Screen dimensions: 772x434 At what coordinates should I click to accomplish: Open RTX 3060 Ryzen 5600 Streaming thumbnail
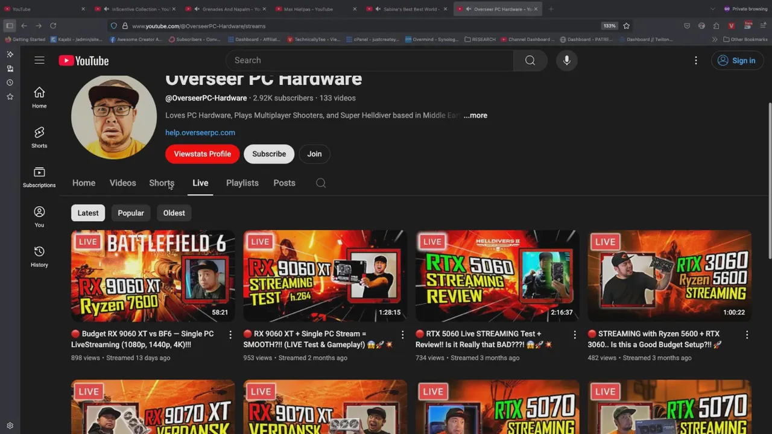[669, 276]
